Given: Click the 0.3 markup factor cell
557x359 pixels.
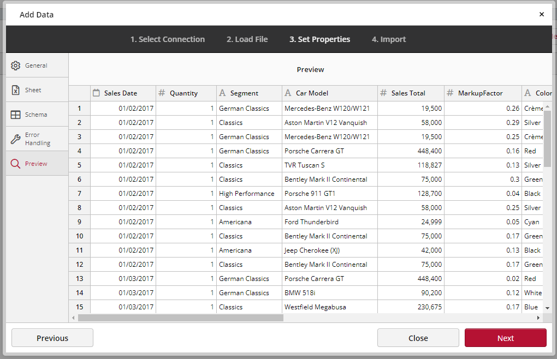Looking at the screenshot, I should (x=483, y=179).
